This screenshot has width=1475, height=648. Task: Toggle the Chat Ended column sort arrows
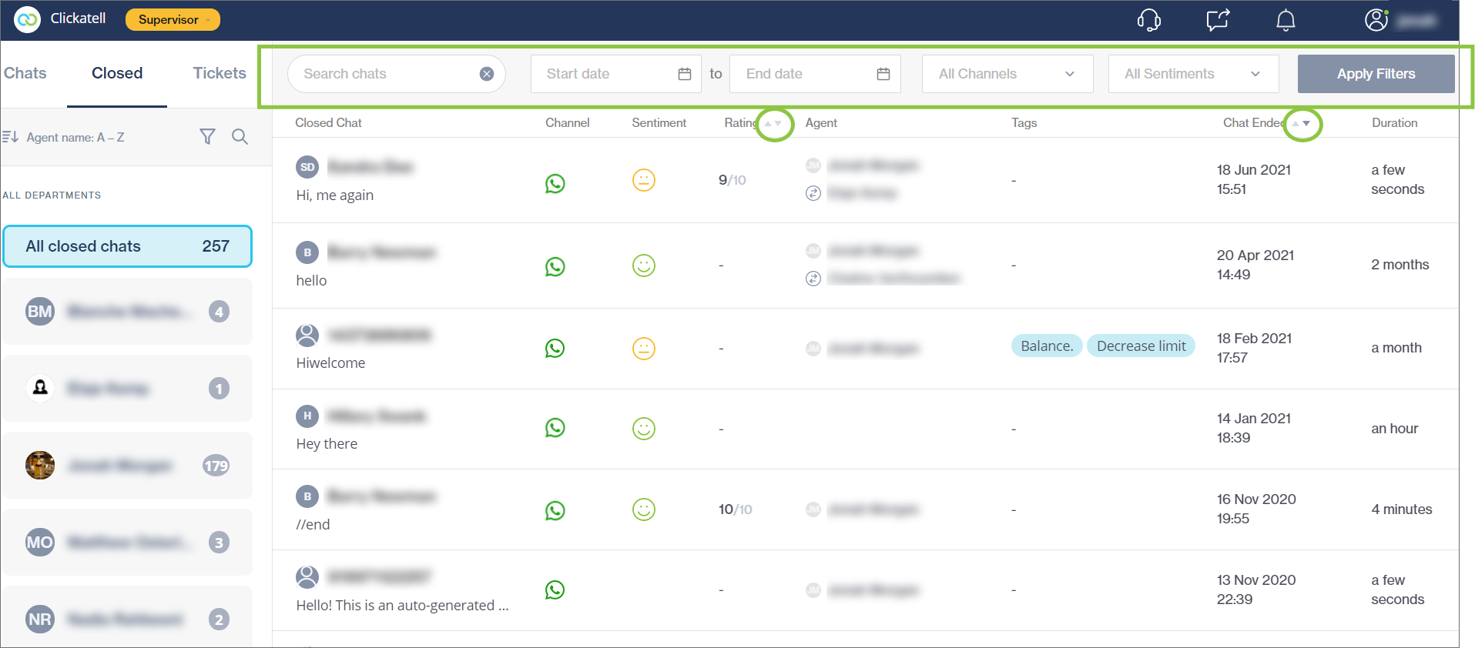[1302, 123]
